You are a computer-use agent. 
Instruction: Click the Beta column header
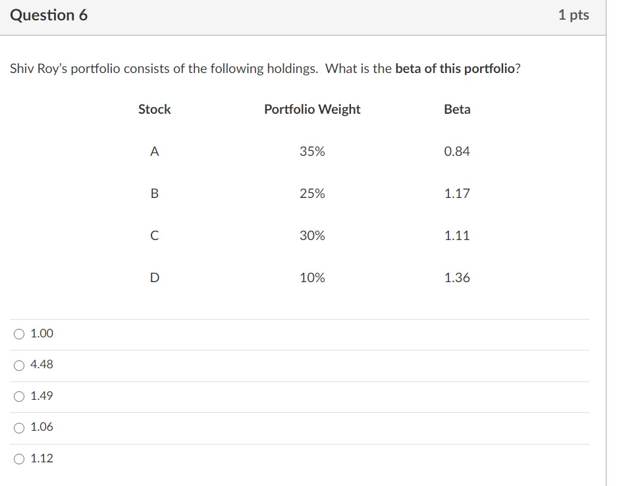pyautogui.click(x=457, y=109)
